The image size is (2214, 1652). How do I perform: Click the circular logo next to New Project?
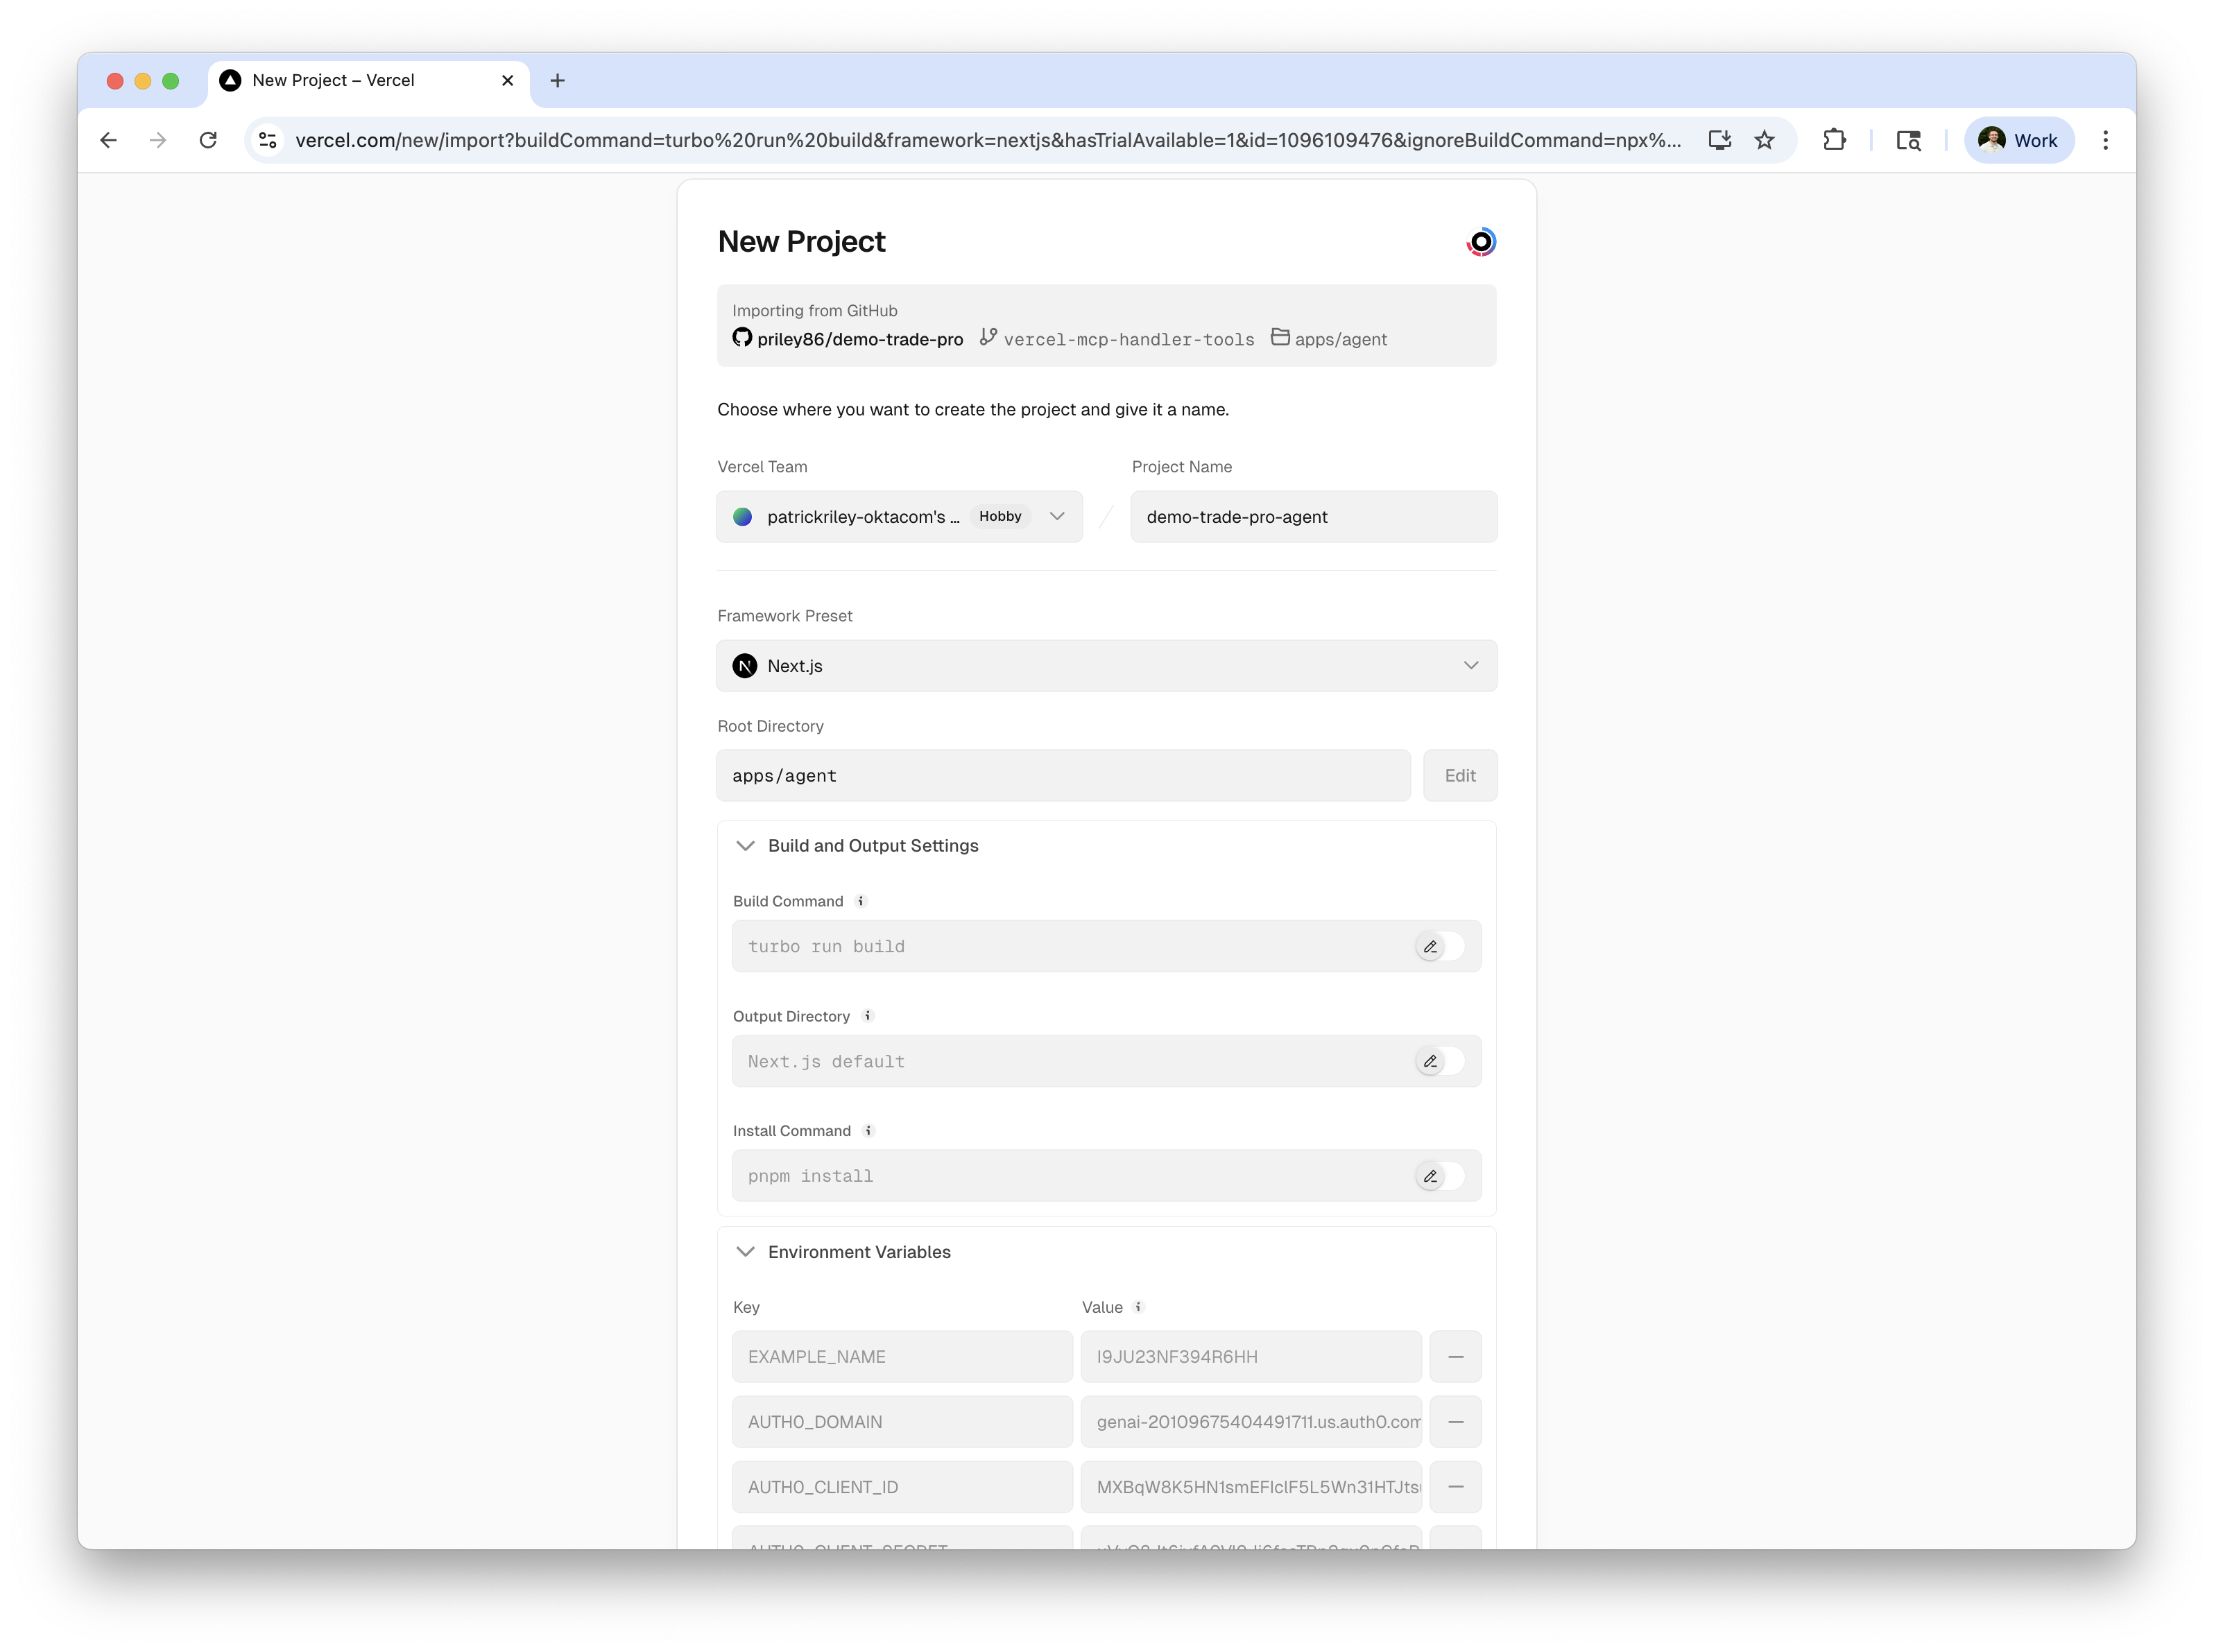tap(1480, 242)
